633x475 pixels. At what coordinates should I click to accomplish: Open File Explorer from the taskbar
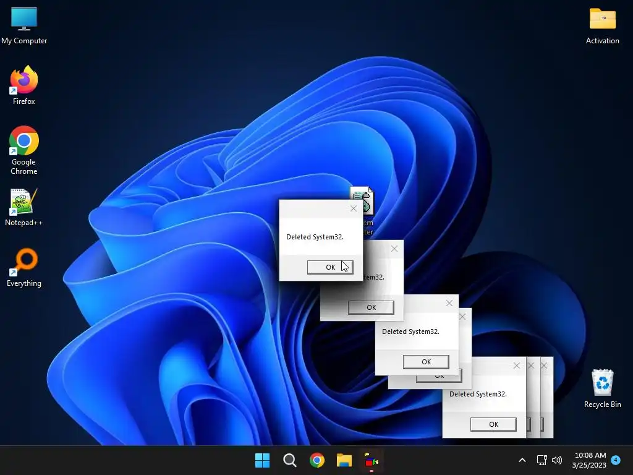pos(344,460)
